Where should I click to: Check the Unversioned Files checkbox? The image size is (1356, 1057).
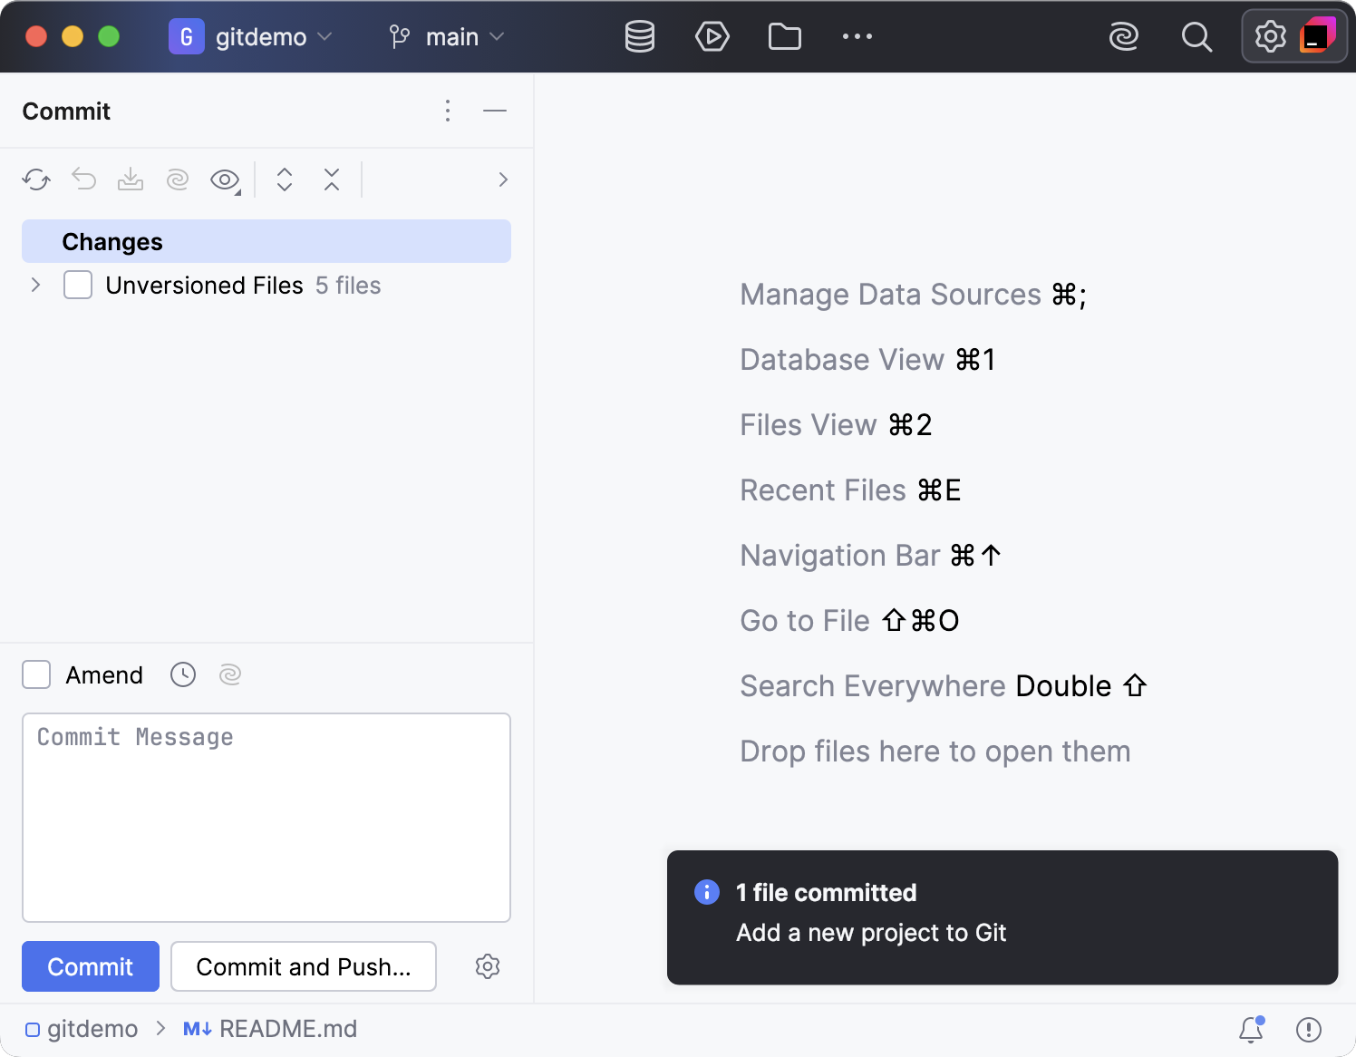(78, 285)
